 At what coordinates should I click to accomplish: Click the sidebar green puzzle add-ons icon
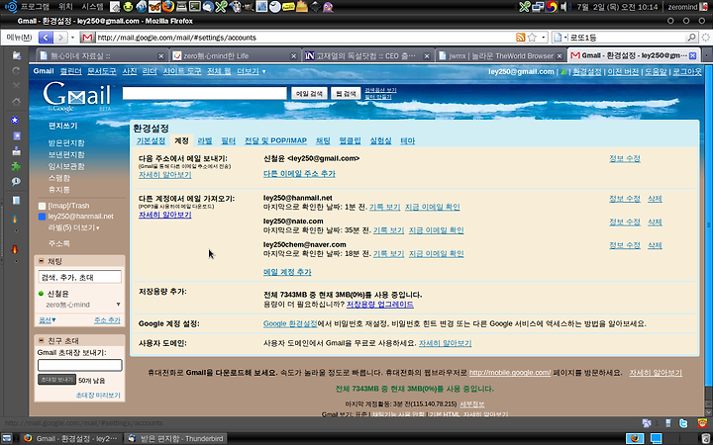pyautogui.click(x=16, y=166)
